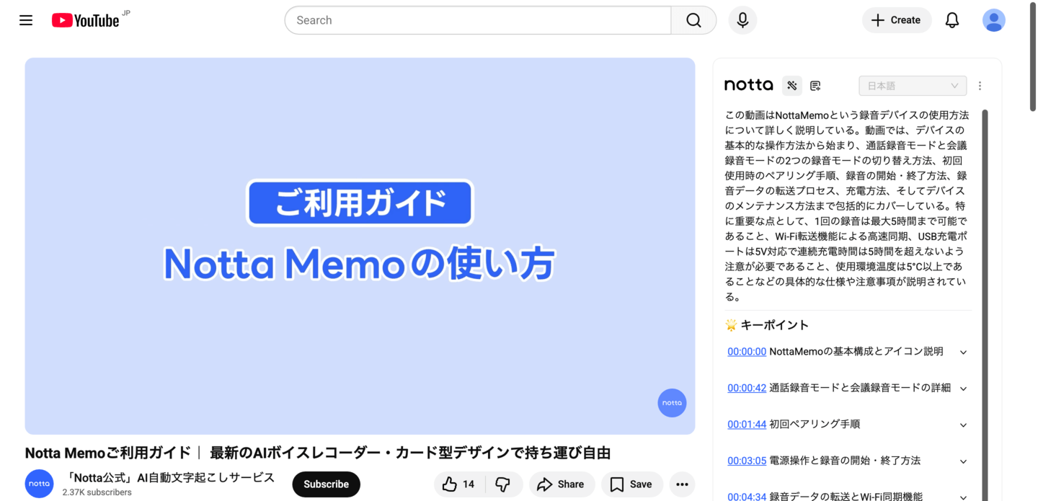
Task: Open the Notta transcript notes icon
Action: 815,86
